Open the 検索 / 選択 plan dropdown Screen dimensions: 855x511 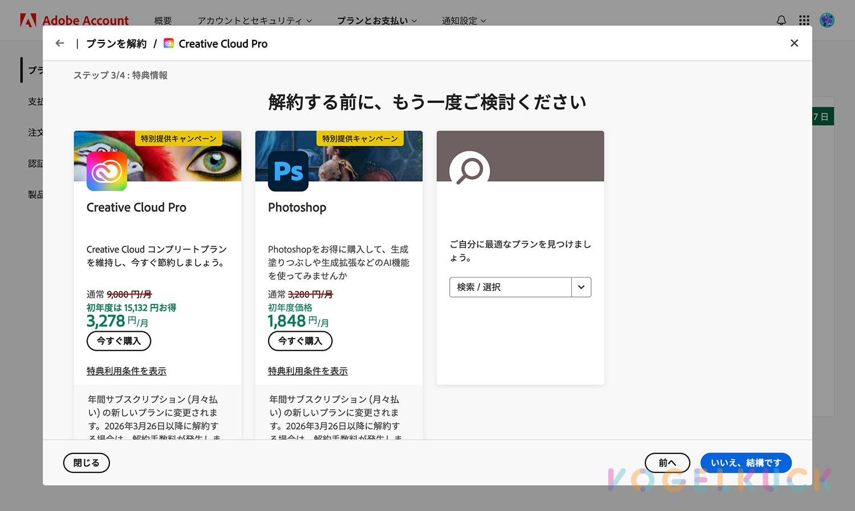pyautogui.click(x=581, y=287)
